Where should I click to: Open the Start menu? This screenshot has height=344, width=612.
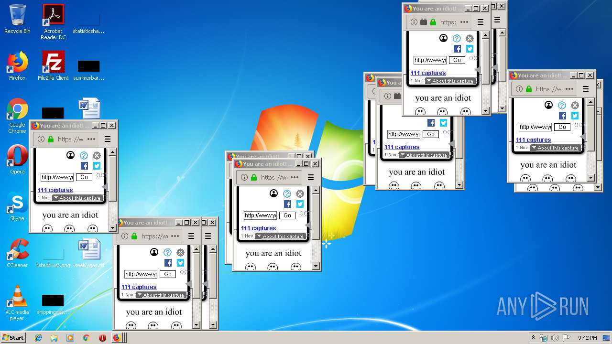[x=13, y=337]
